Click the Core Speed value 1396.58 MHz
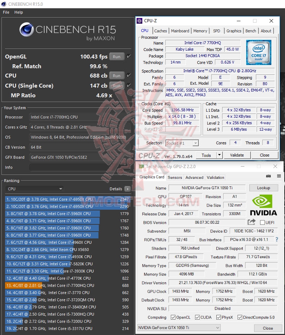The image size is (285, 335). coord(182,110)
